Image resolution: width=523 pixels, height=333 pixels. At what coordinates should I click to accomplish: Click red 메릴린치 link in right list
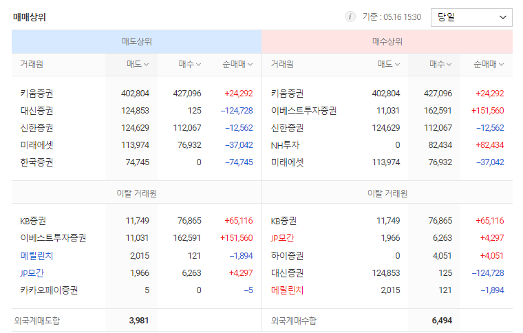tap(287, 290)
